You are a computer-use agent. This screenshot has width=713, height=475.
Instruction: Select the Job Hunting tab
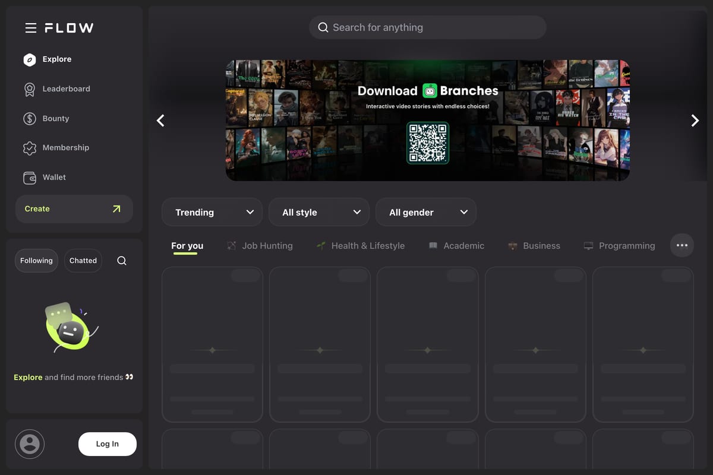[260, 246]
